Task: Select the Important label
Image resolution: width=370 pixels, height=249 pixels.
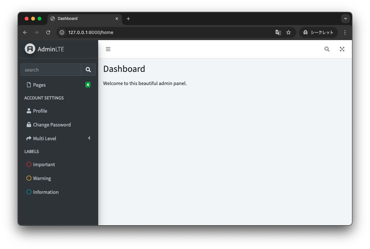Action: [58, 165]
